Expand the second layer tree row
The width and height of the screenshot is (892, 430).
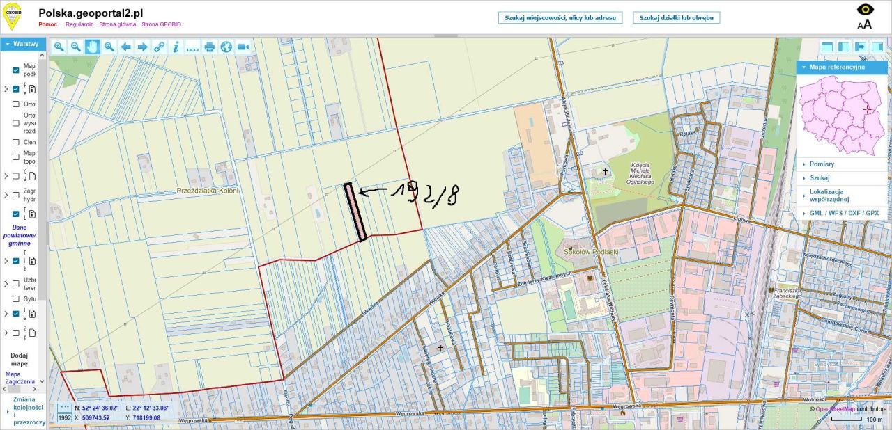[x=6, y=89]
